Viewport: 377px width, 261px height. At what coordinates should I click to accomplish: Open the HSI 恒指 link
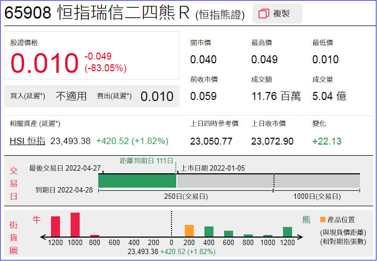click(x=28, y=141)
